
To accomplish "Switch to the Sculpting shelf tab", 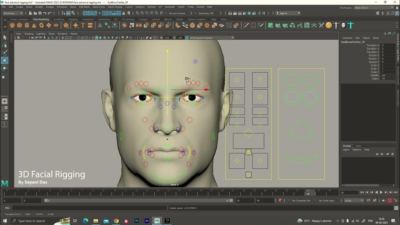I will point(59,19).
